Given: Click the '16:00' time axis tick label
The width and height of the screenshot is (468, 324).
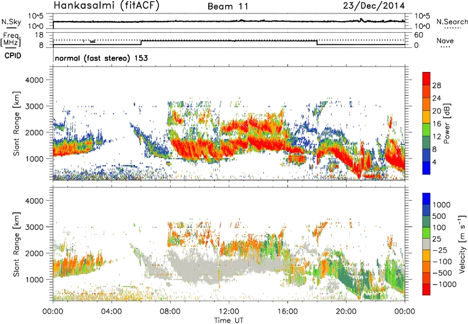Looking at the screenshot, I should (x=287, y=312).
